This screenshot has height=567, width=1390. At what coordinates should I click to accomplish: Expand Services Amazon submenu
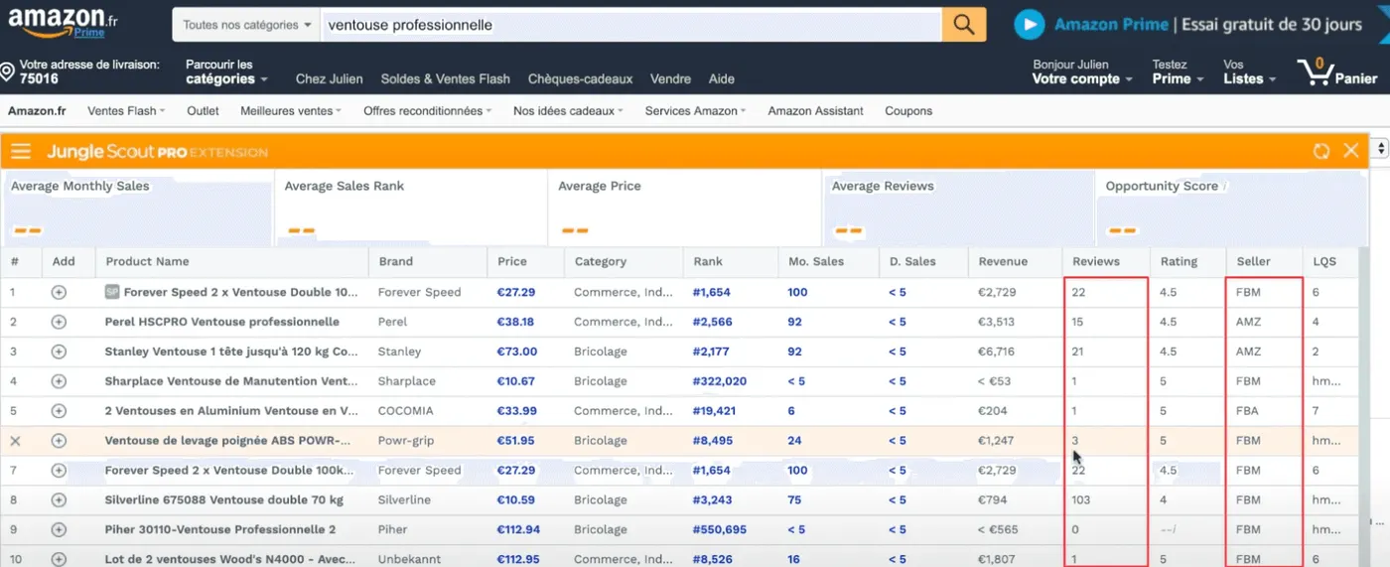pyautogui.click(x=695, y=111)
